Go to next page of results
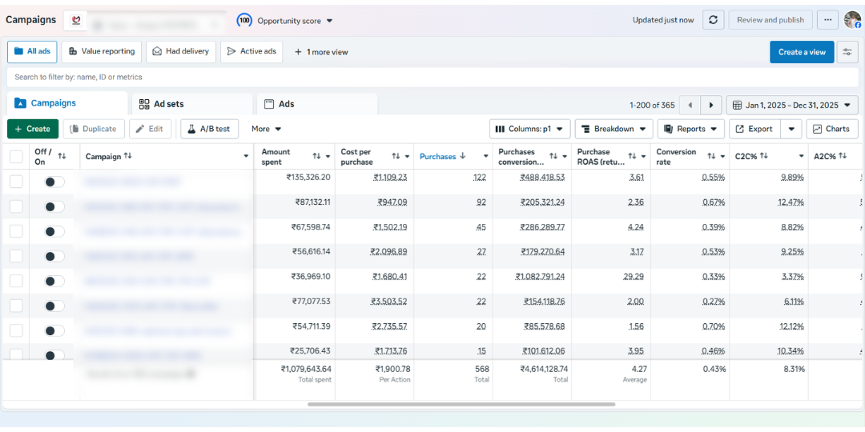Viewport: 865px width, 432px height. point(710,106)
